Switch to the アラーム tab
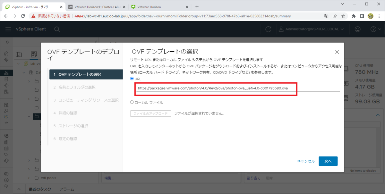Image resolution: width=385 pixels, height=194 pixels. pyautogui.click(x=67, y=189)
